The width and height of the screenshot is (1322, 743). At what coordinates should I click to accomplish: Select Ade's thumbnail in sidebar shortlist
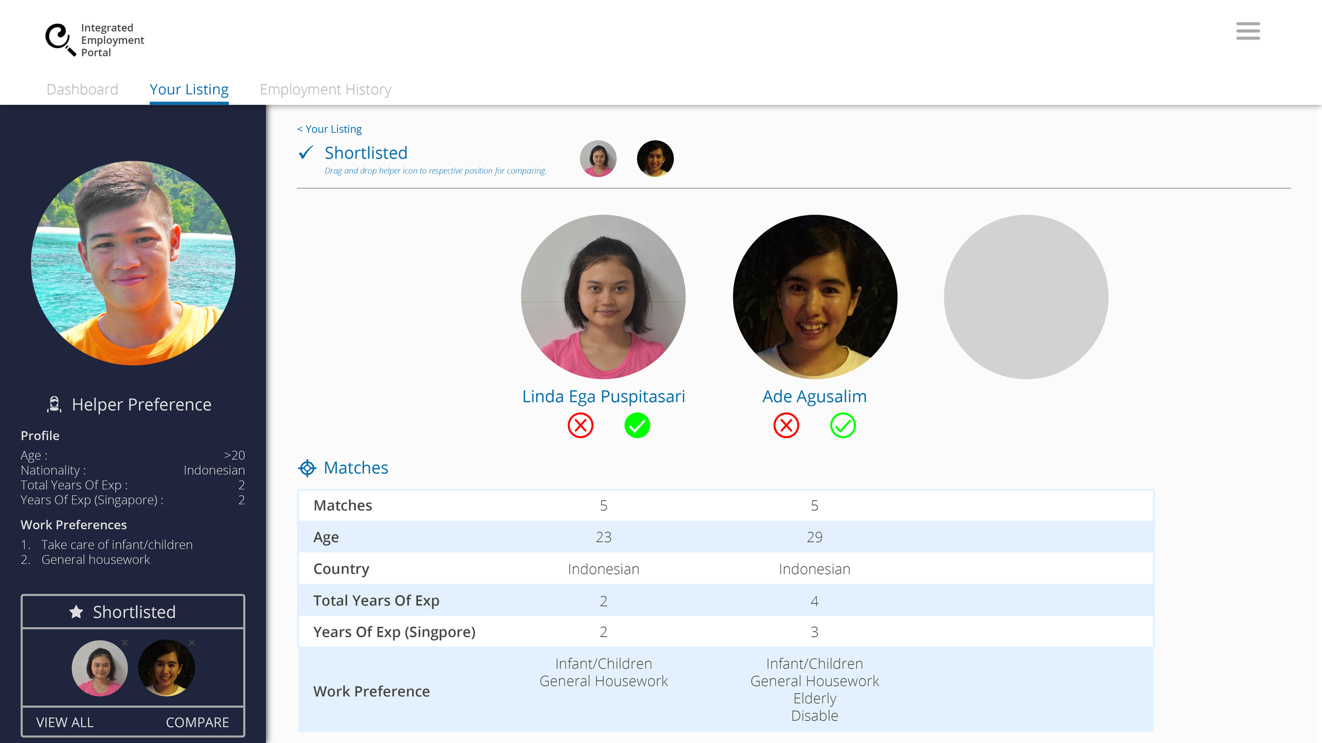(x=167, y=668)
